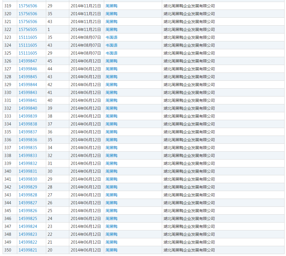Open registration number 15756505 link
Viewport: 286px width, 256px height.
[28, 30]
